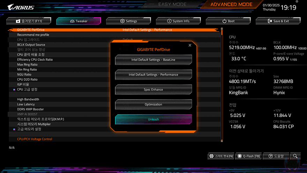Screen dimensions: 307x173
Task: Click memory speed 4800.19MT/s value
Action: (x=242, y=81)
